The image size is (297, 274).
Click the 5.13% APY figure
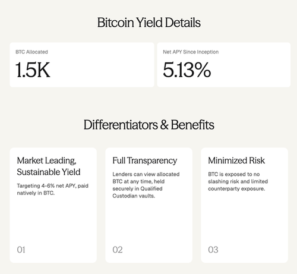pos(187,70)
